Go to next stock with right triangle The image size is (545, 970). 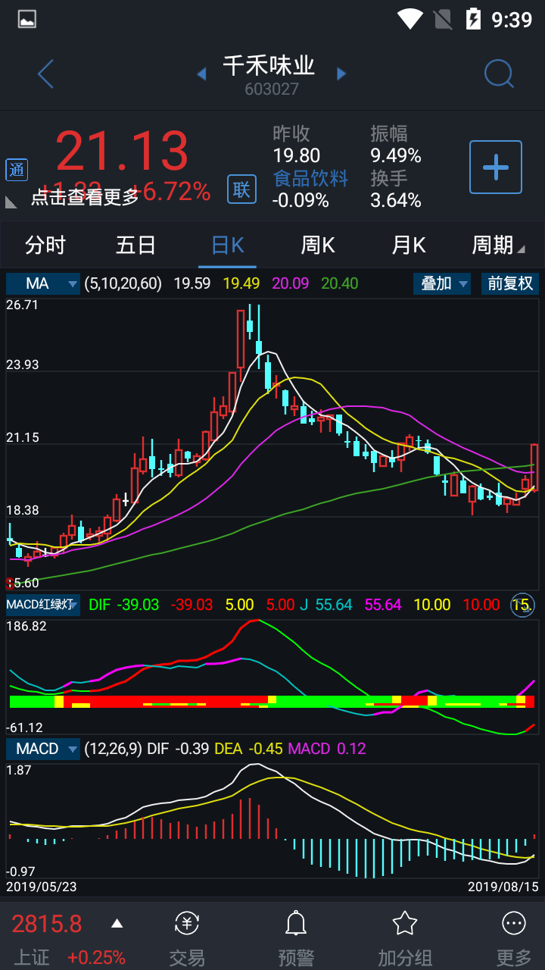[x=341, y=74]
